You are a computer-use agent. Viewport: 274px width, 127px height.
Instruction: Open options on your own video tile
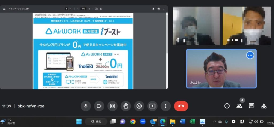point(250,55)
